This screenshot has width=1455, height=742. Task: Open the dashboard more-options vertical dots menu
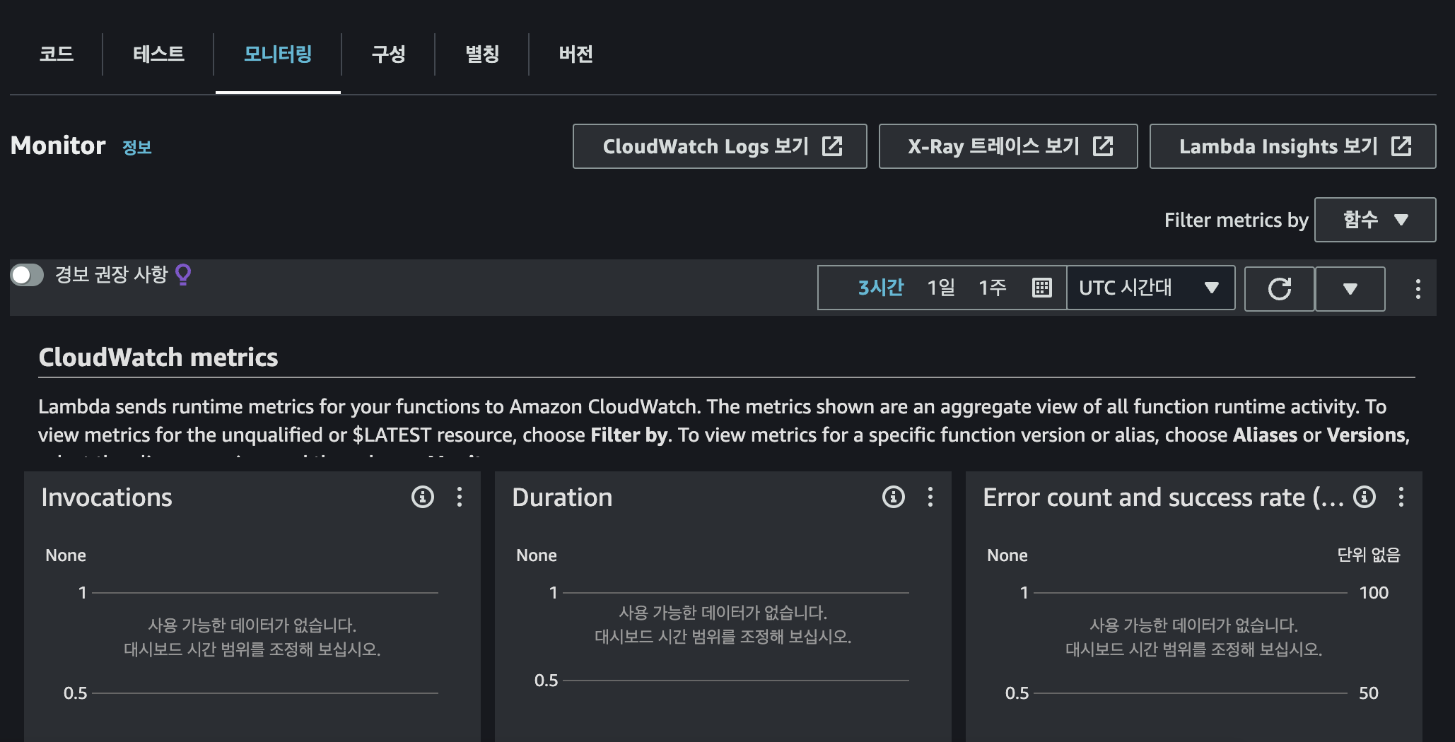(x=1418, y=288)
